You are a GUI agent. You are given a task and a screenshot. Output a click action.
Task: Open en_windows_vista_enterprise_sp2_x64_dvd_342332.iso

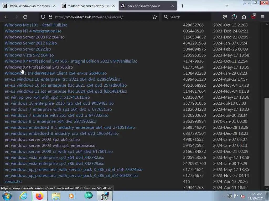[54, 157]
